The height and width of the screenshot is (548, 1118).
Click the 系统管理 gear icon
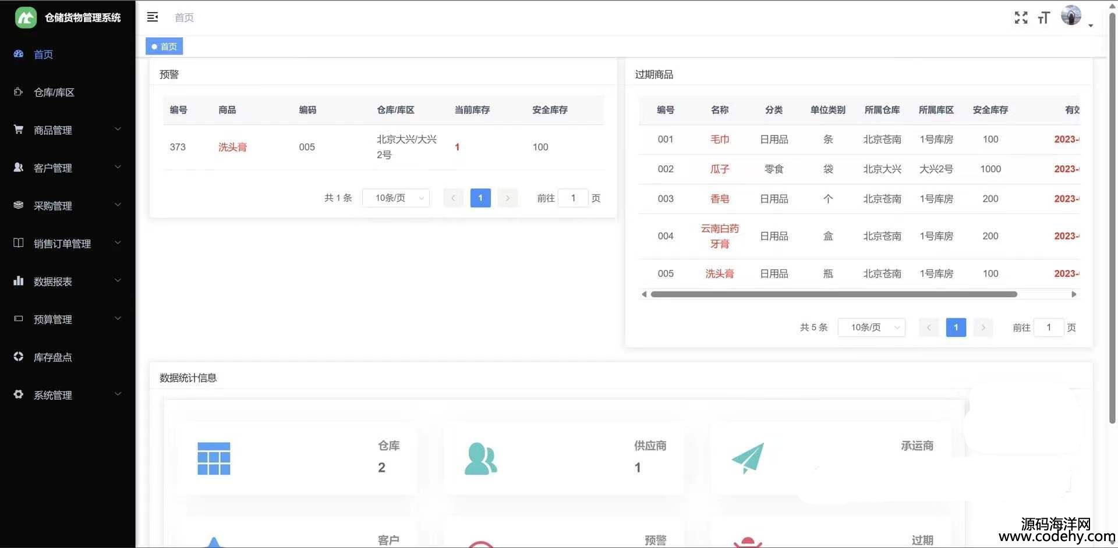[19, 394]
